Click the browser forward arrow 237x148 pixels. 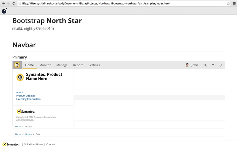(9, 3)
